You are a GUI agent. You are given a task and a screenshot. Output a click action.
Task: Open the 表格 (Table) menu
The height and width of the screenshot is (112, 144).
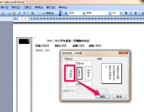[39, 7]
